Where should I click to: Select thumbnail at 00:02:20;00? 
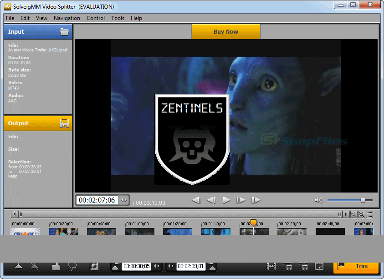click(292, 232)
